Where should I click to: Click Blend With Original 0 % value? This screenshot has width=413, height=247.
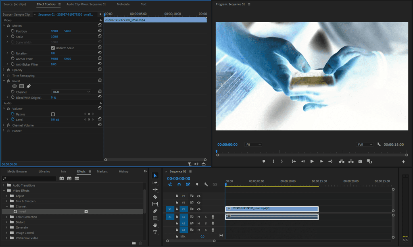54,98
